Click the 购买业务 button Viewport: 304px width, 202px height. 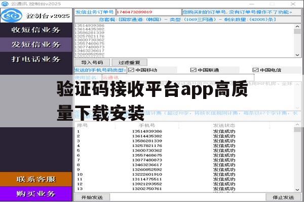[x=36, y=194]
